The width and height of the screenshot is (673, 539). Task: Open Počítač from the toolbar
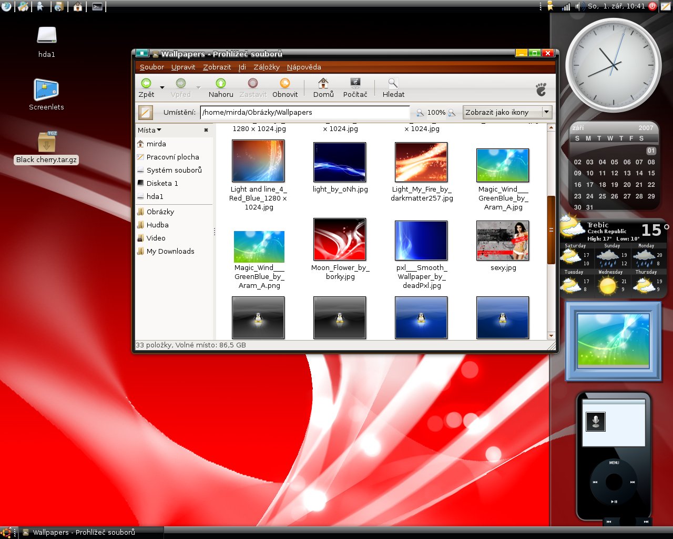[x=355, y=87]
